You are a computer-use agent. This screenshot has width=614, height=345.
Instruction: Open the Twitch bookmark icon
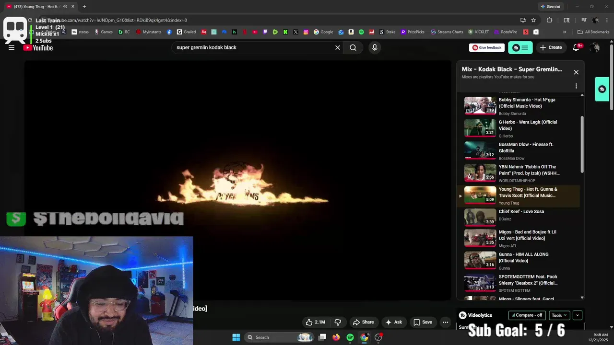coord(265,32)
